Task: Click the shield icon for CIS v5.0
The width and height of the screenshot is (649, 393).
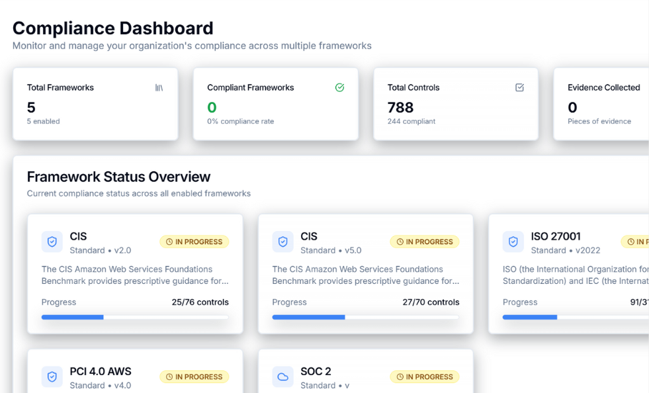Action: (x=282, y=242)
